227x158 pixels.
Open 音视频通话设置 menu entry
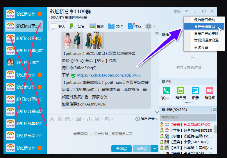click(206, 40)
